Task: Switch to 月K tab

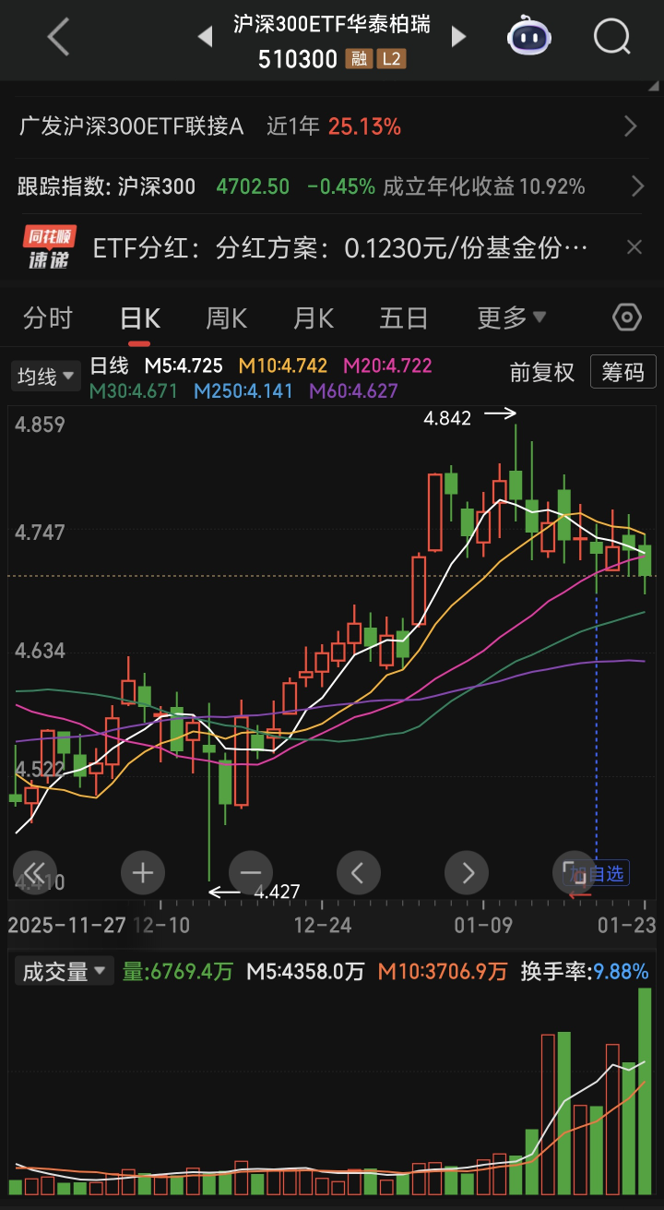Action: pyautogui.click(x=314, y=318)
